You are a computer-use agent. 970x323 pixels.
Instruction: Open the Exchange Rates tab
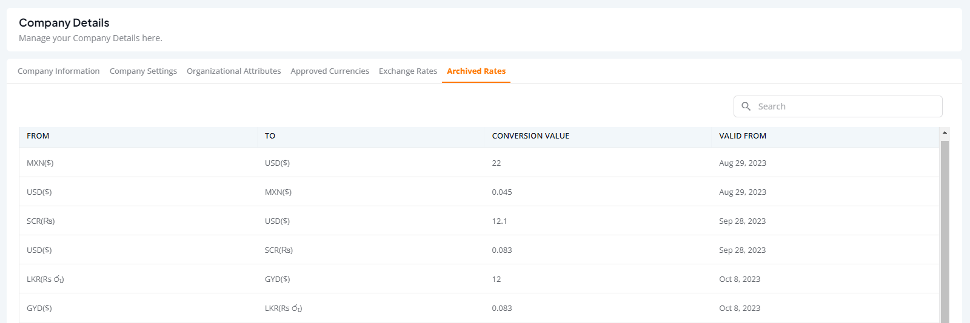(408, 71)
